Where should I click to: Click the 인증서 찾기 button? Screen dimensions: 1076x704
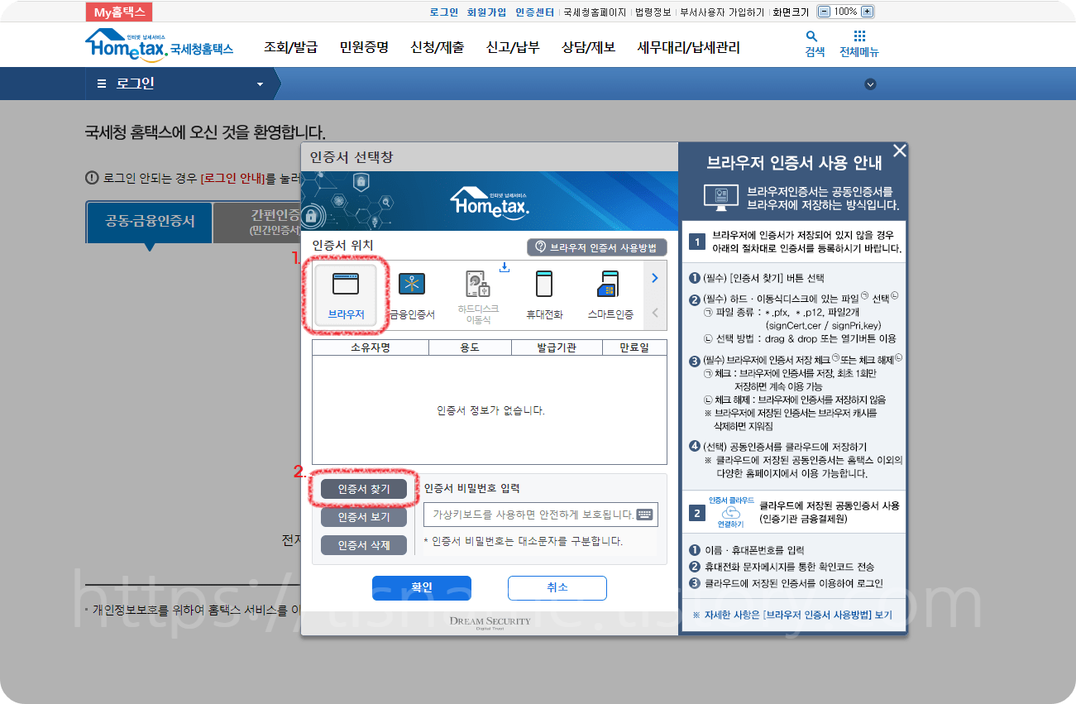click(x=364, y=488)
